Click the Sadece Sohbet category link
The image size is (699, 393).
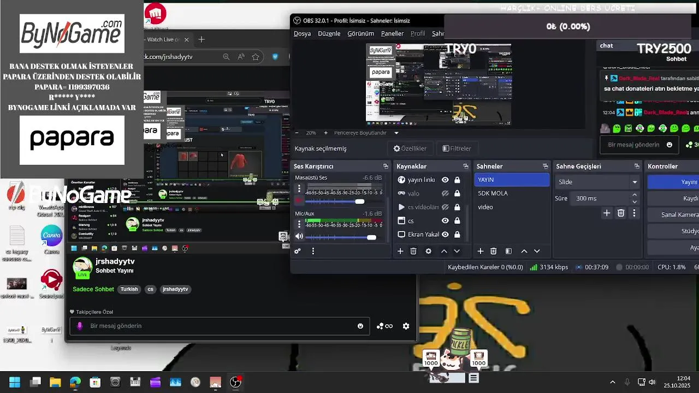pos(93,289)
